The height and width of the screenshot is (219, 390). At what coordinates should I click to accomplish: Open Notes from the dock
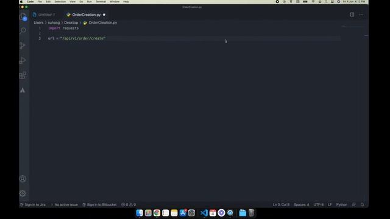[x=174, y=213]
